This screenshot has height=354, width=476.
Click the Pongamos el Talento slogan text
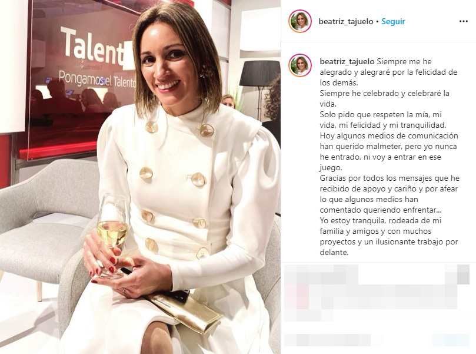pos(96,80)
